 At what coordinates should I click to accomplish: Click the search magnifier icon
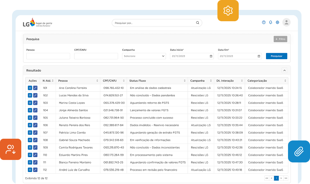198,23
